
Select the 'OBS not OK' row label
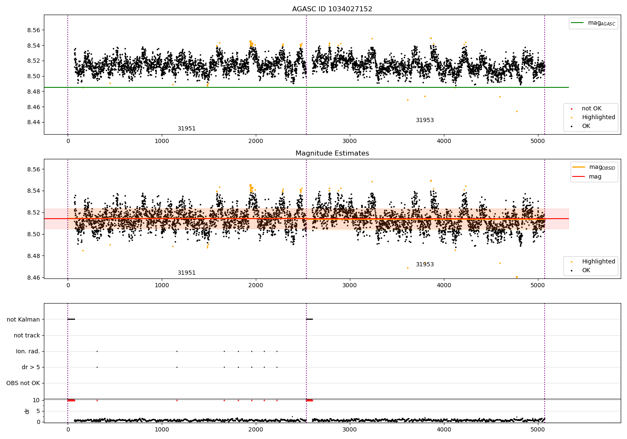pos(23,383)
